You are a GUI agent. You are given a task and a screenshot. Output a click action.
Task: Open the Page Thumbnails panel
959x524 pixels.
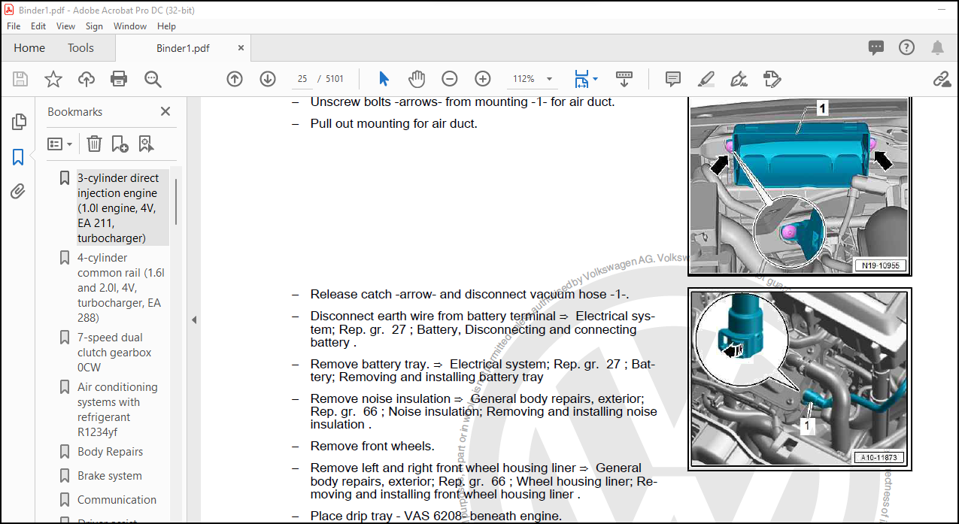pos(19,122)
